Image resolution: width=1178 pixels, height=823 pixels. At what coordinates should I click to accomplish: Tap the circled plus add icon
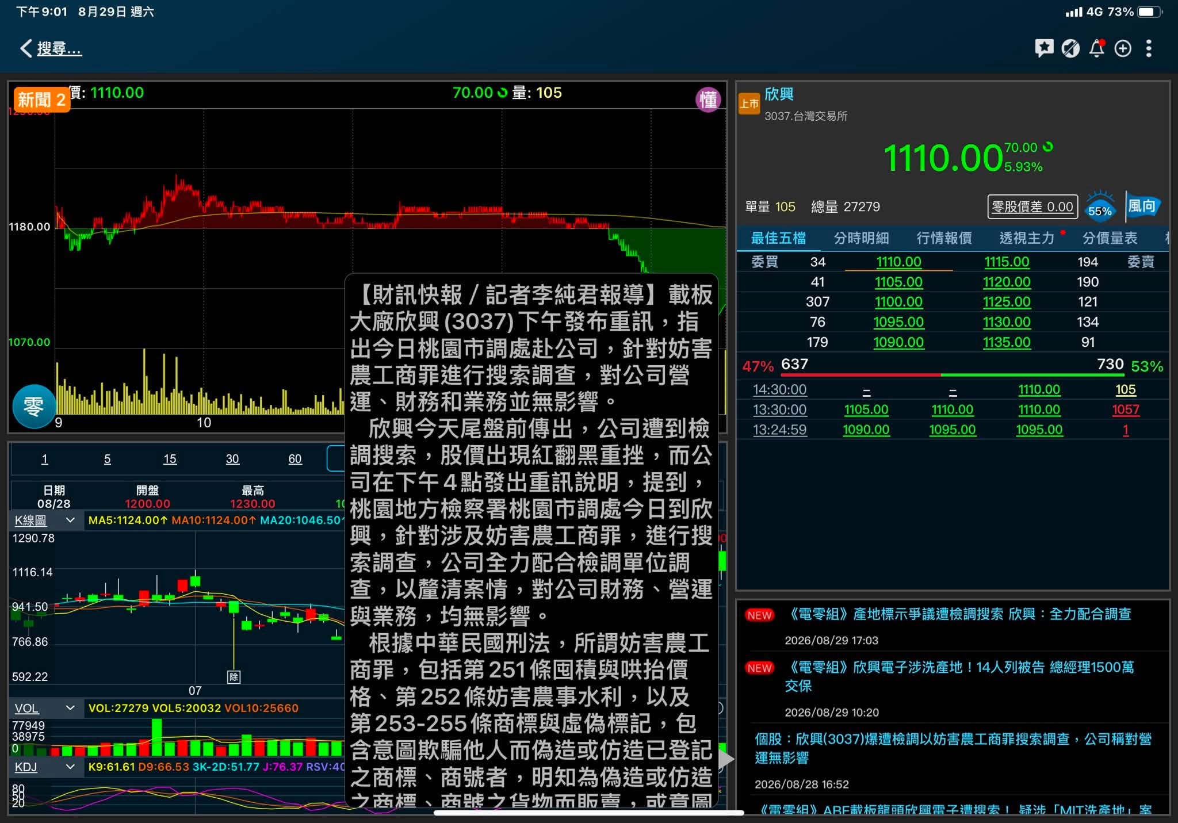[1123, 48]
